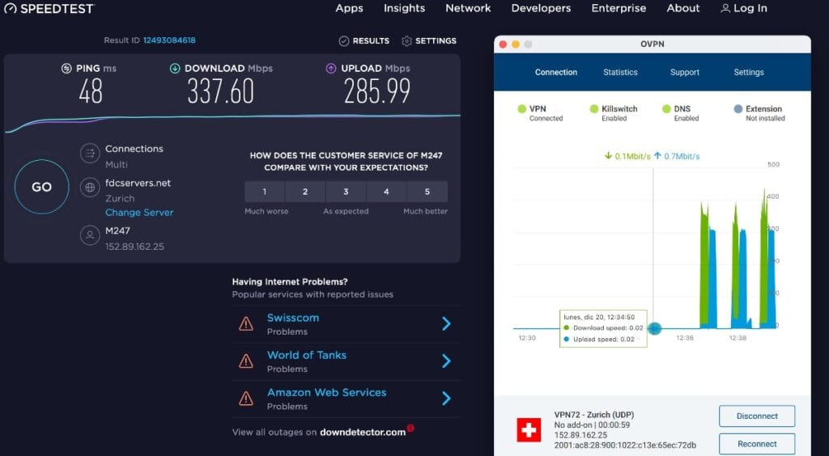Switch to OVPN Statistics tab

point(620,72)
